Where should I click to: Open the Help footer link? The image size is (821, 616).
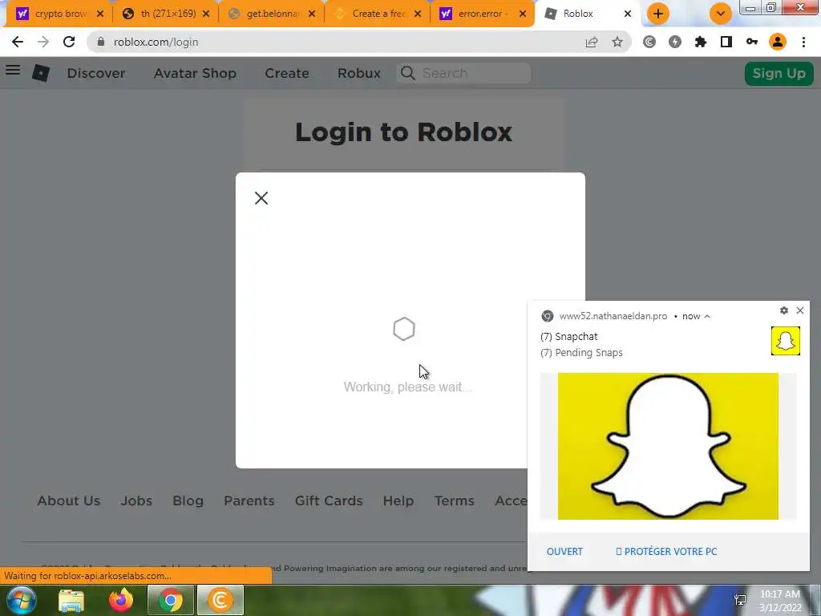(398, 500)
